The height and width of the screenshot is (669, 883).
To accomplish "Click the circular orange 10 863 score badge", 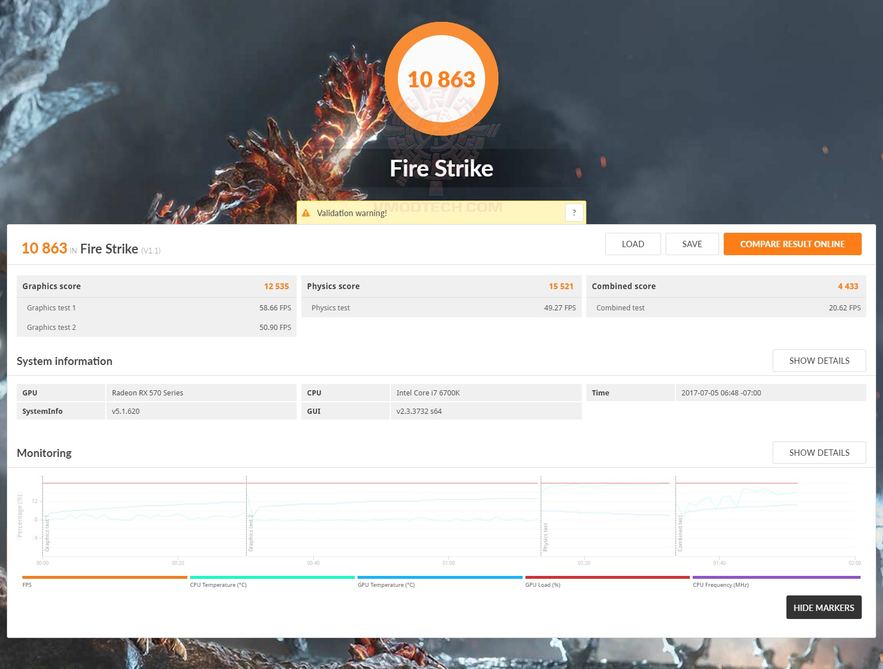I will pos(441,79).
